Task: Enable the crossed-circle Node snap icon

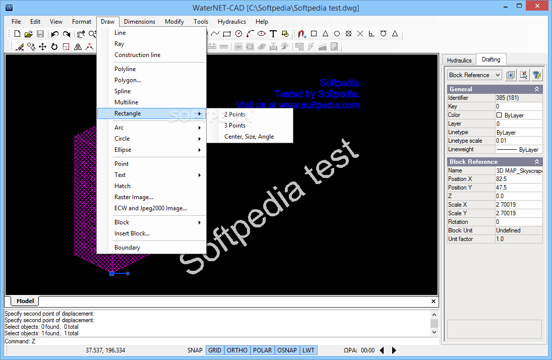Action: coord(348,34)
